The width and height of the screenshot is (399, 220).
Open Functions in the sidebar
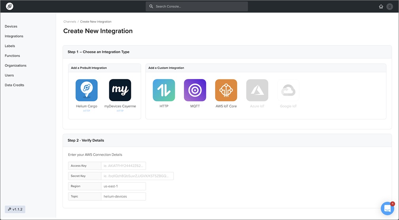pos(12,56)
